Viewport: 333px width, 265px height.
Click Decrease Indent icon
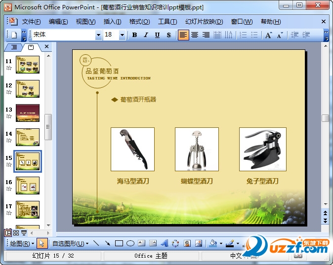294,35
